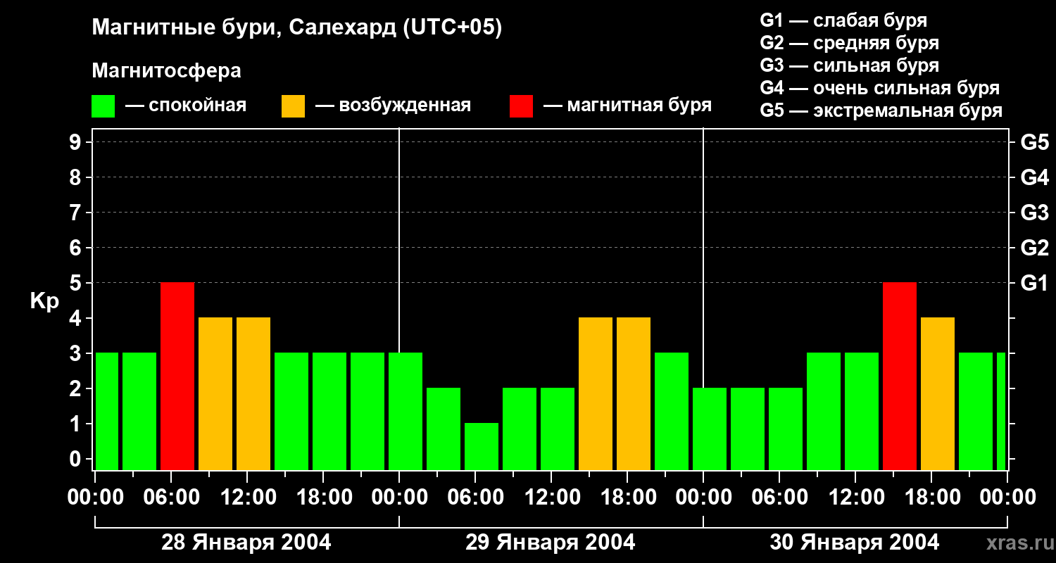Image resolution: width=1056 pixels, height=563 pixels.
Task: Select the 'G1 — слабая буря' legend line
Action: [x=843, y=20]
